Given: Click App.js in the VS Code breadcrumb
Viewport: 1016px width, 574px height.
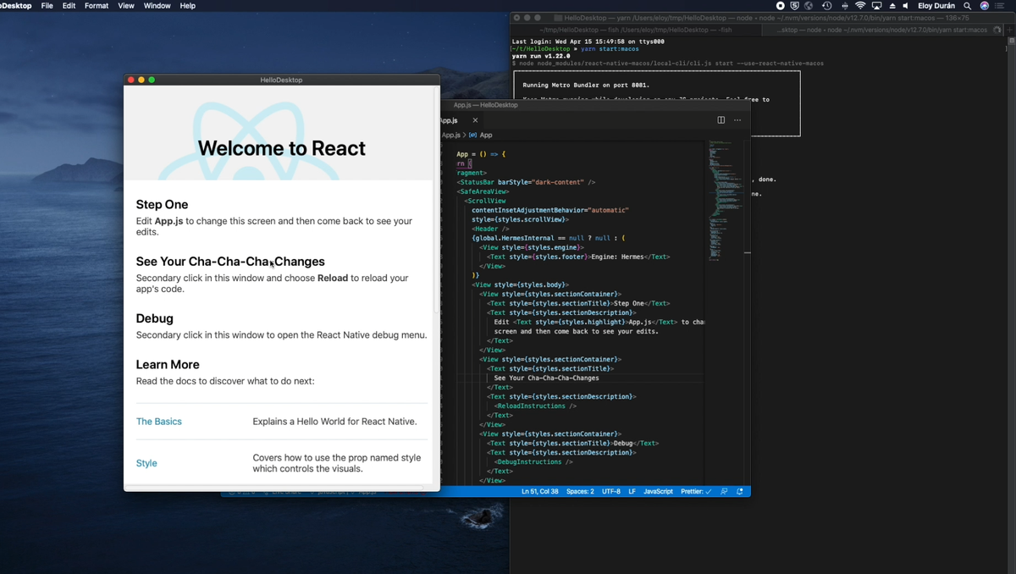Looking at the screenshot, I should pos(450,135).
